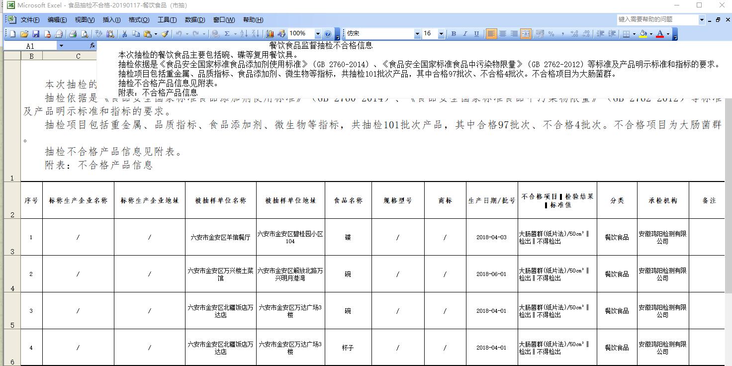Viewport: 732px width, 366px height.
Task: Open Excel Help question mark icon
Action: coord(328,34)
